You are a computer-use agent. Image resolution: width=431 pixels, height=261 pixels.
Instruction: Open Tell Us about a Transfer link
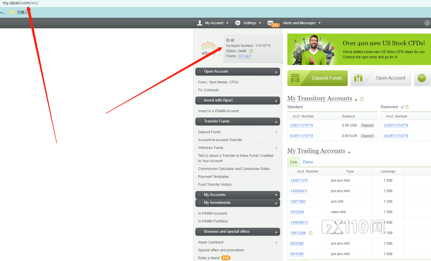point(236,158)
